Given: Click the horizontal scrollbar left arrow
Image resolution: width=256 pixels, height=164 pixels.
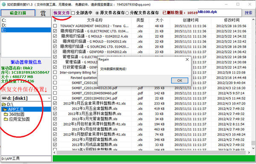Looking at the screenshot, I should click(x=54, y=152).
